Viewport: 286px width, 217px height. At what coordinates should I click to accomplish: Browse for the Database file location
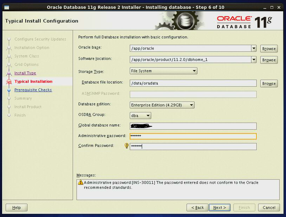(269, 83)
